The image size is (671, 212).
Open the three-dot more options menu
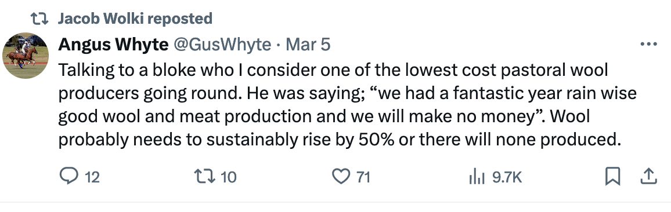[648, 44]
